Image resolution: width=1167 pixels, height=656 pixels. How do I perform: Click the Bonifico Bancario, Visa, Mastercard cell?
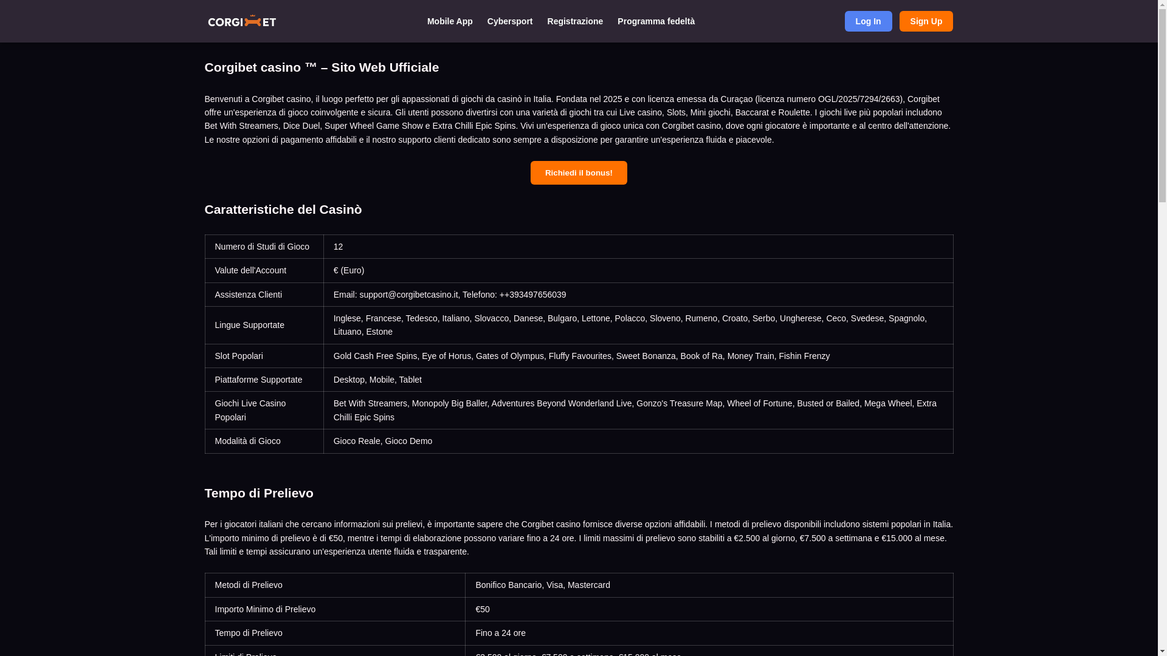pyautogui.click(x=709, y=585)
